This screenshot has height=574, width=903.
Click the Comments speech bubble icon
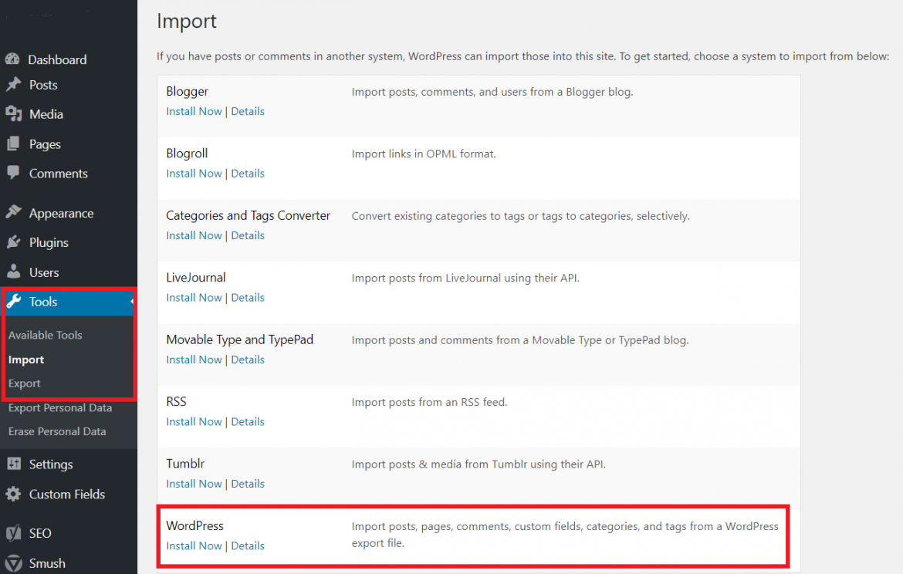click(x=15, y=173)
